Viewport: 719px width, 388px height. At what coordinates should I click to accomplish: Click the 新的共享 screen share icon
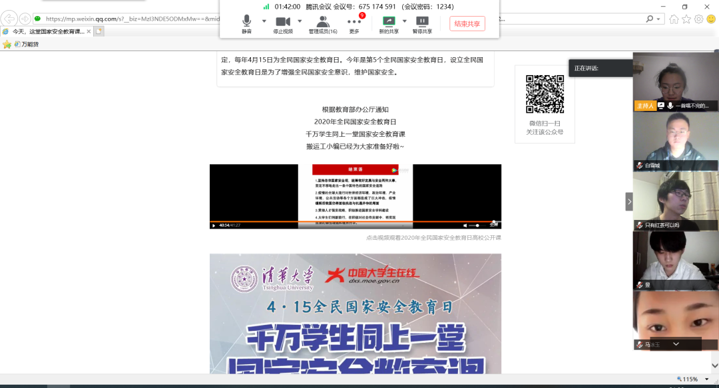pos(389,21)
